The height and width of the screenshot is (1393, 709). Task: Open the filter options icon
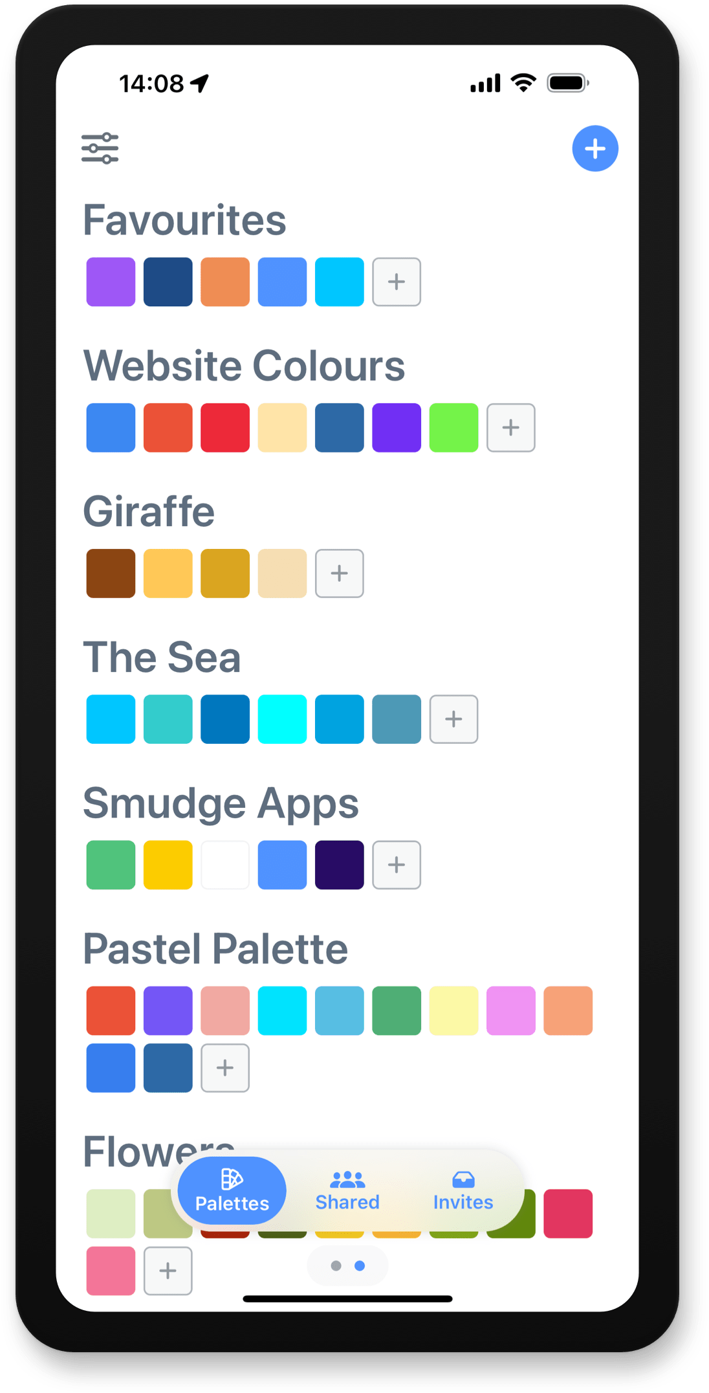(102, 148)
